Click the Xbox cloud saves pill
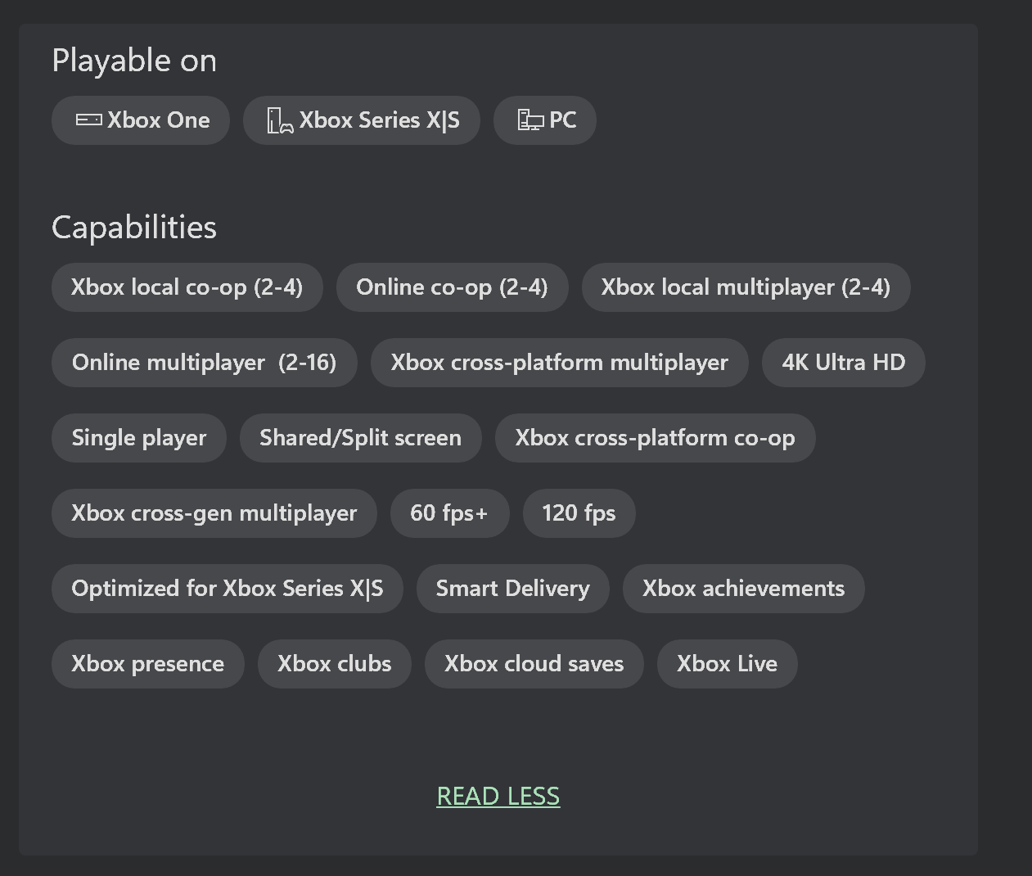Image resolution: width=1032 pixels, height=876 pixels. pyautogui.click(x=534, y=664)
